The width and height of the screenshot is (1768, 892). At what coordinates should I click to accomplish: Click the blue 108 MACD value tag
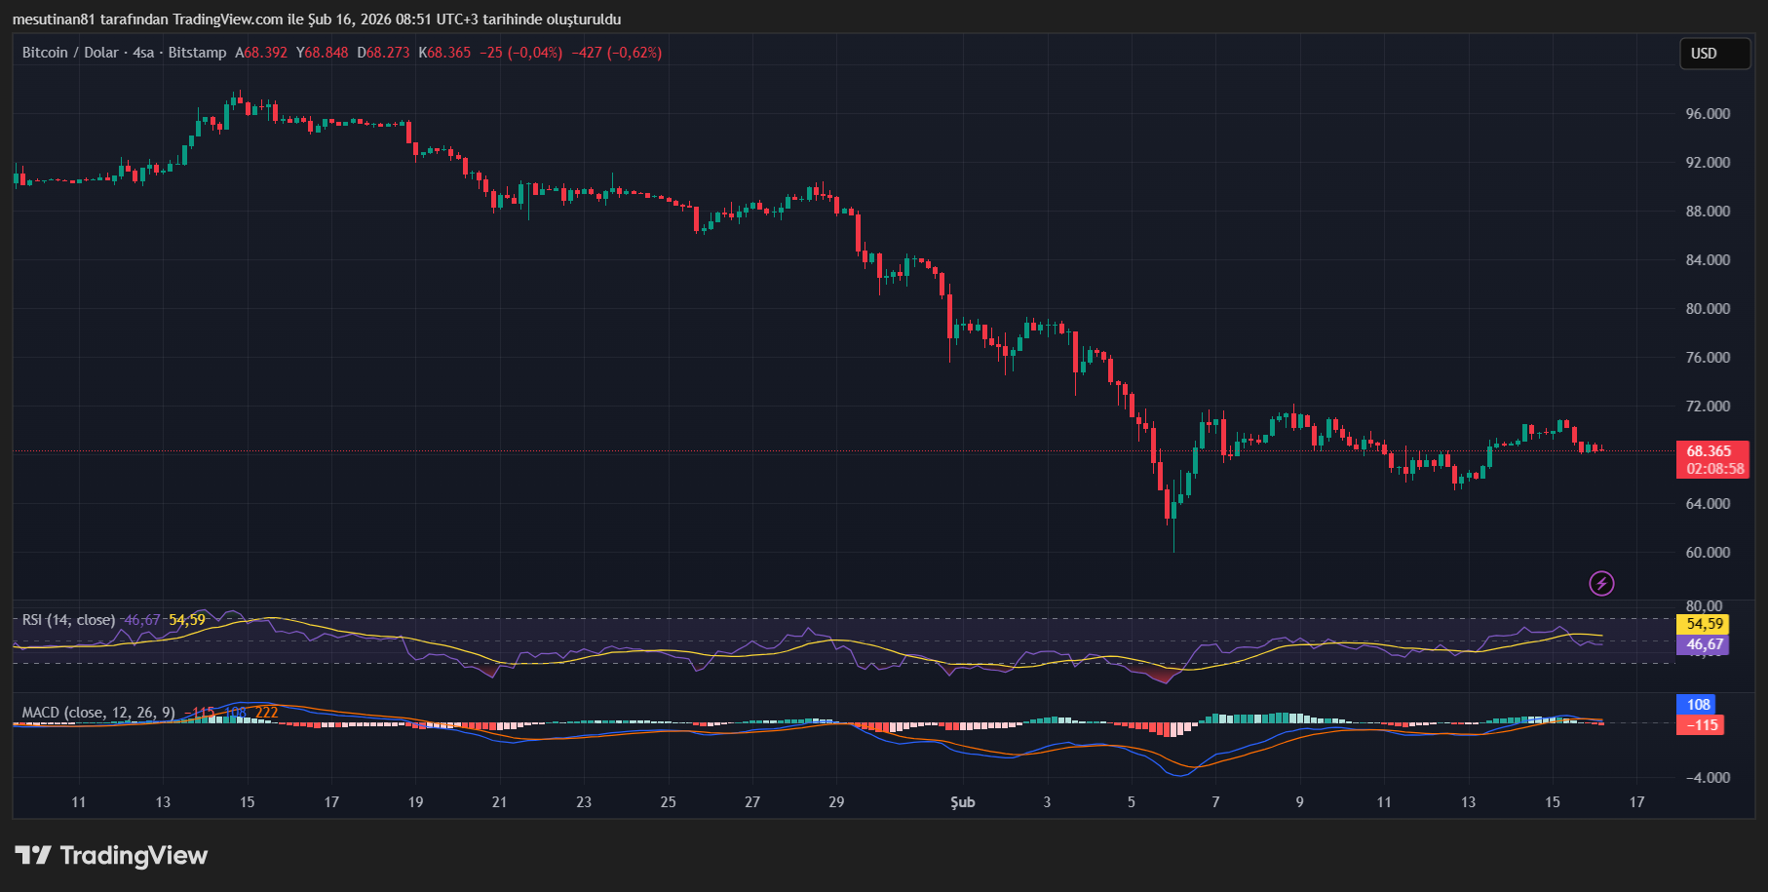coord(1699,705)
